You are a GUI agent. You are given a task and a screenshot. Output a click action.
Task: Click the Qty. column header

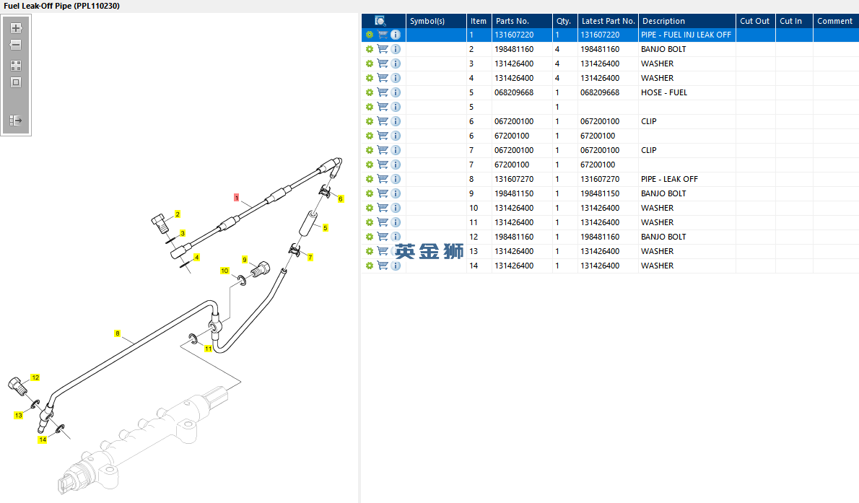tap(564, 21)
